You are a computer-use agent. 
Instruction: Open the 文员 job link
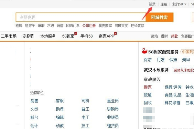click(34, 109)
